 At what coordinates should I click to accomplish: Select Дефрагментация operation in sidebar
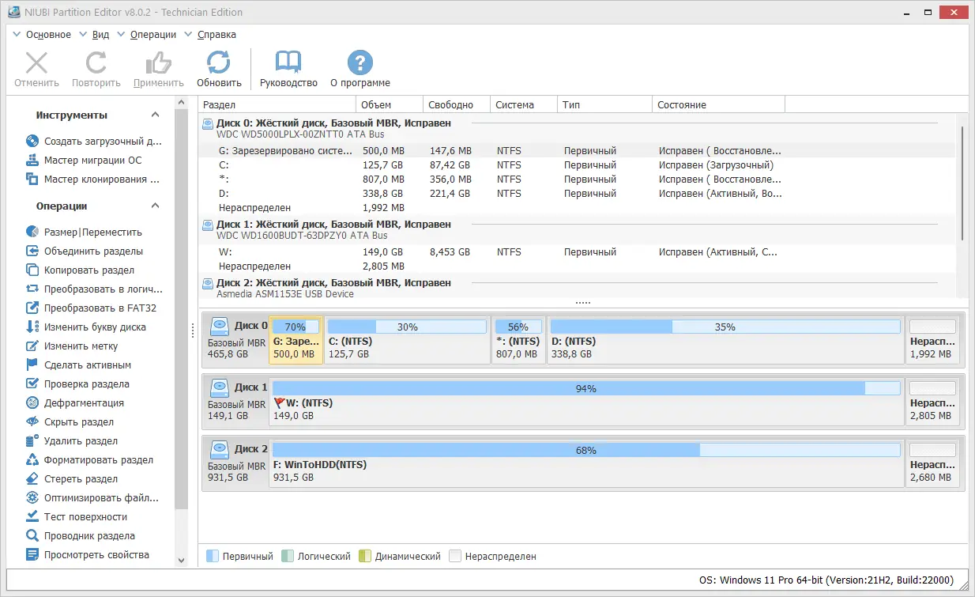click(84, 403)
